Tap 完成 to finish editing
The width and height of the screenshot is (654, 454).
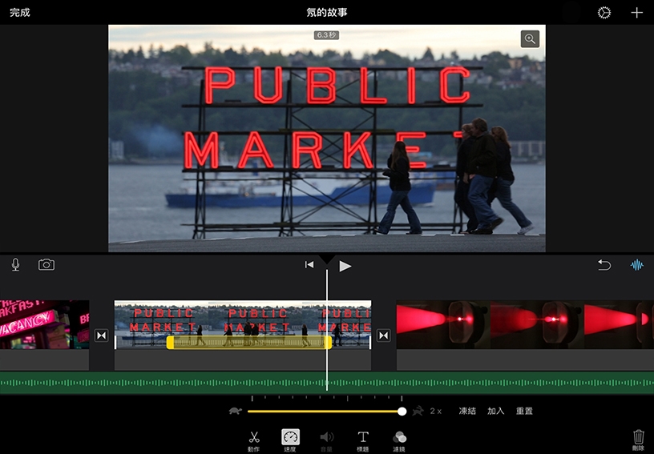click(x=20, y=13)
